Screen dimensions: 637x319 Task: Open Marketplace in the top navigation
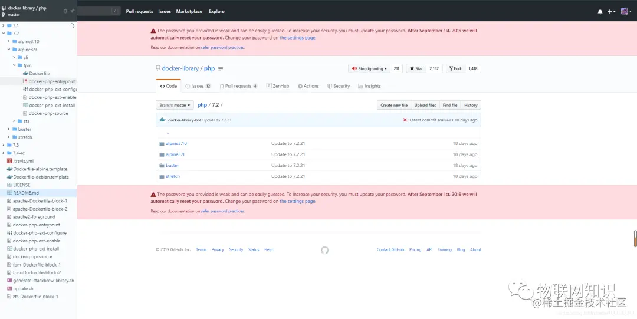click(189, 11)
